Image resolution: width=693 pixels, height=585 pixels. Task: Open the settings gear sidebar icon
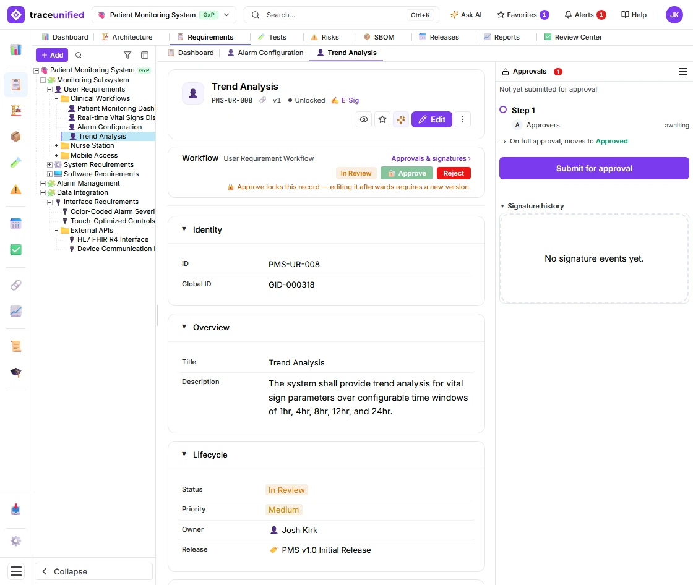pyautogui.click(x=16, y=541)
